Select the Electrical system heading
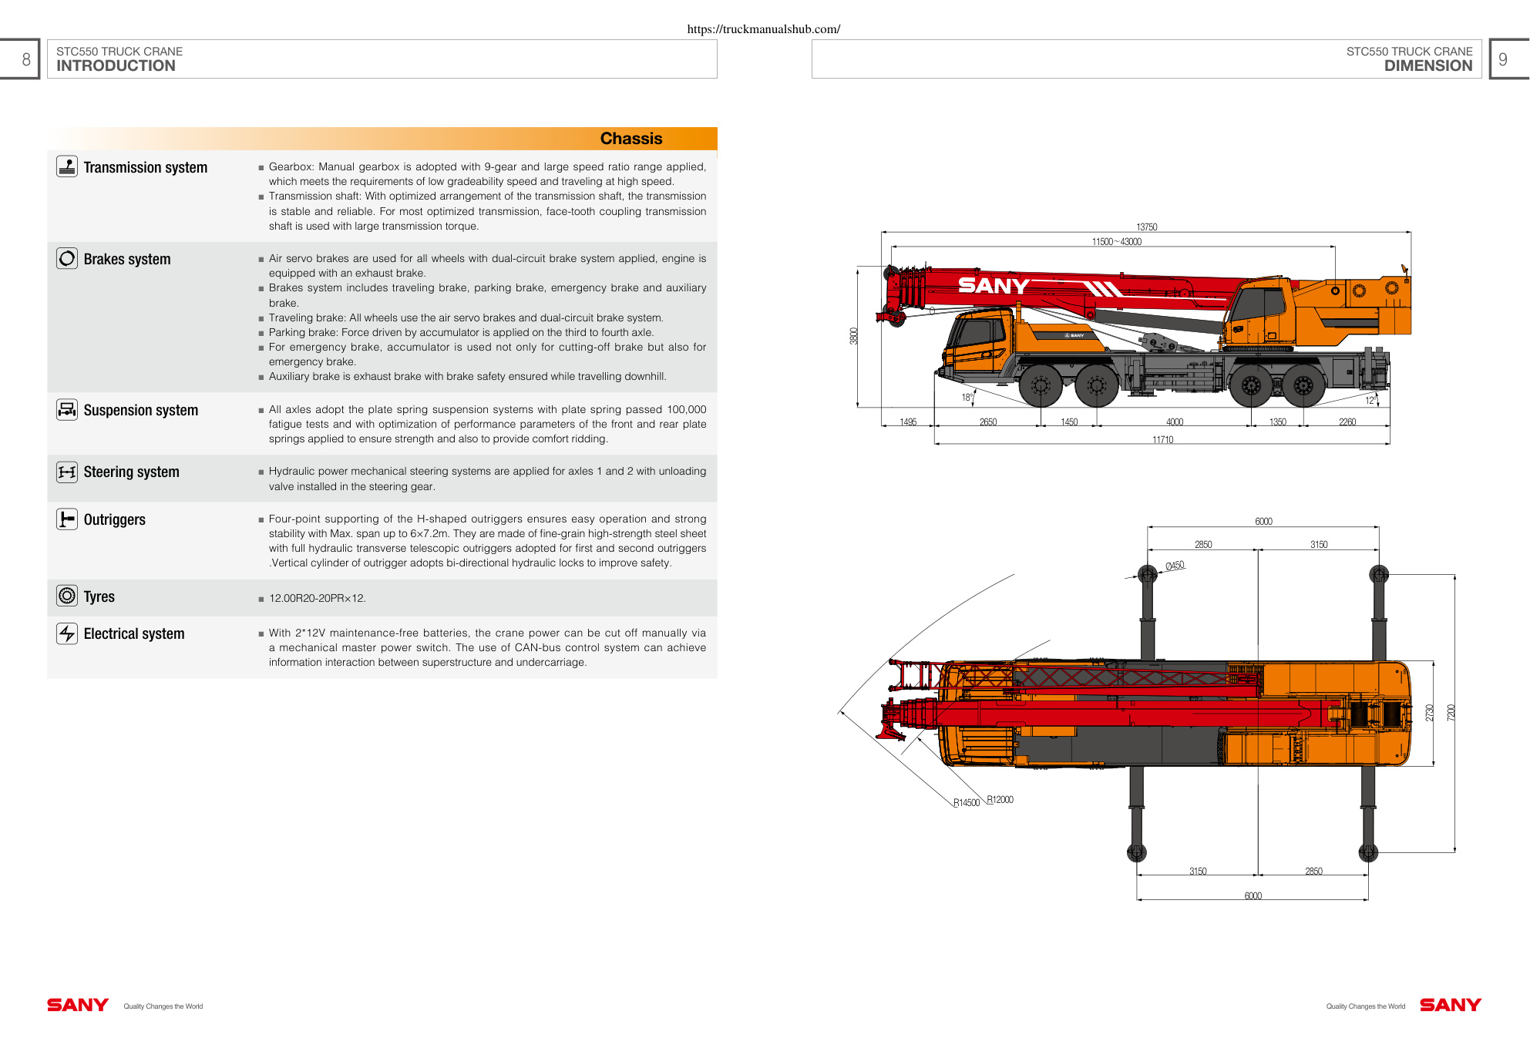The height and width of the screenshot is (1038, 1530). tap(134, 633)
